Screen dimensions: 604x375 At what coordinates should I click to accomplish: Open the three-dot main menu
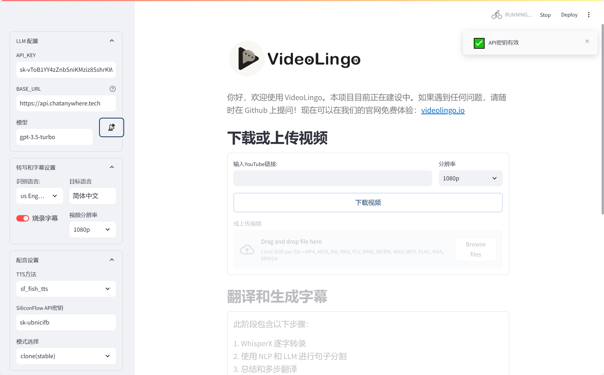[x=589, y=15]
